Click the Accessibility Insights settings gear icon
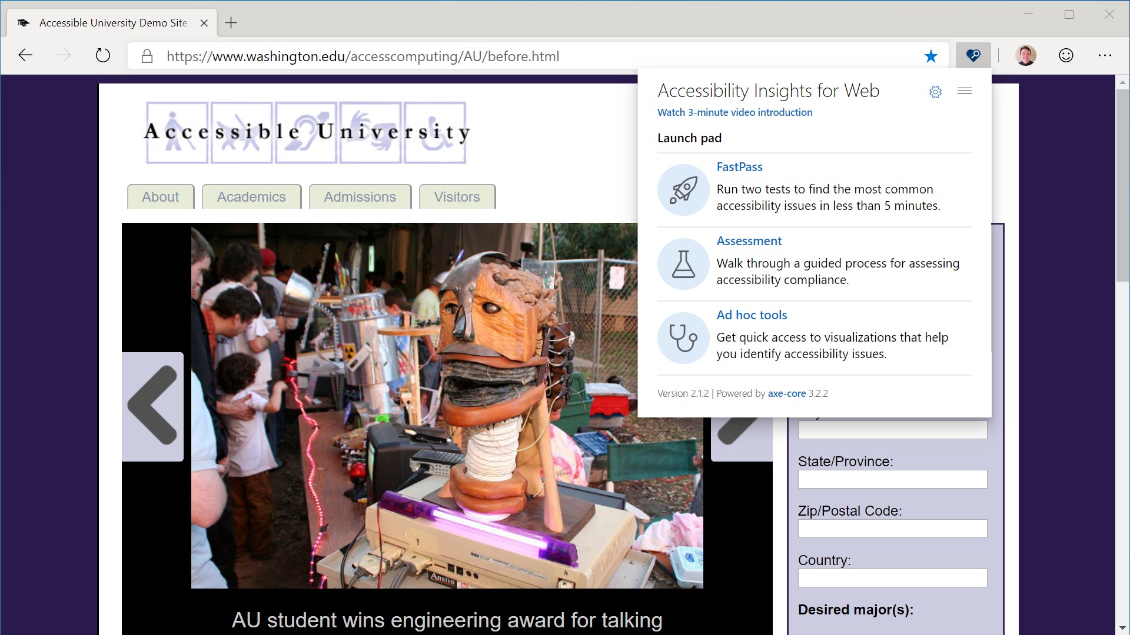The width and height of the screenshot is (1130, 635). point(935,91)
